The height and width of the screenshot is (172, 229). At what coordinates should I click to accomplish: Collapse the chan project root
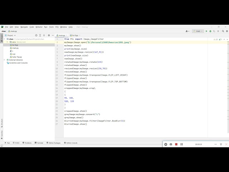[x=4, y=39]
